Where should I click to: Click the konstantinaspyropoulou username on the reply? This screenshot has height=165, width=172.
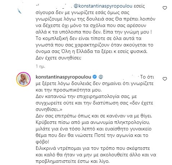coord(63,77)
